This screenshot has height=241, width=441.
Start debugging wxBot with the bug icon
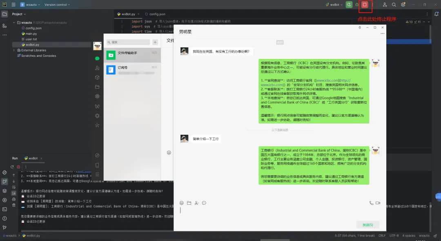pos(357,4)
